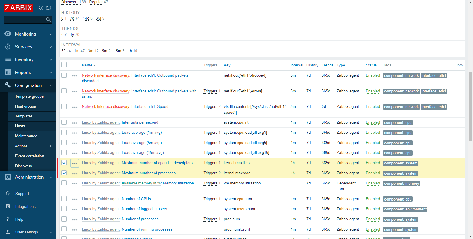
Task: Check the Interrupts per second row checkbox
Action: tap(64, 122)
